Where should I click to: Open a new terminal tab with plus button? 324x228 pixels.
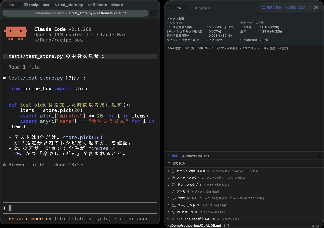154,13
